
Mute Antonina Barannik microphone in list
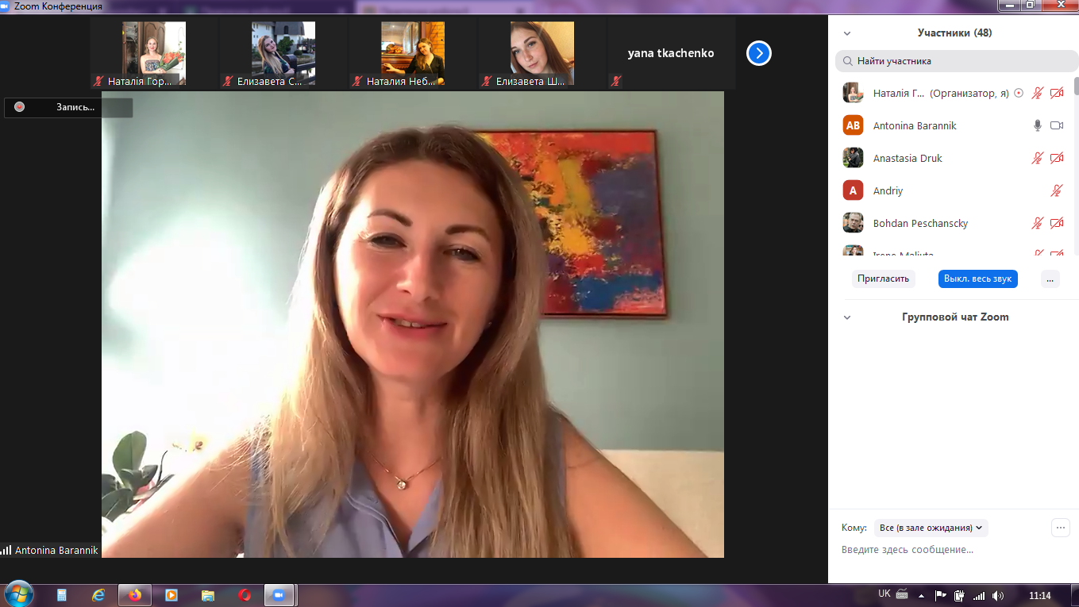(1037, 125)
